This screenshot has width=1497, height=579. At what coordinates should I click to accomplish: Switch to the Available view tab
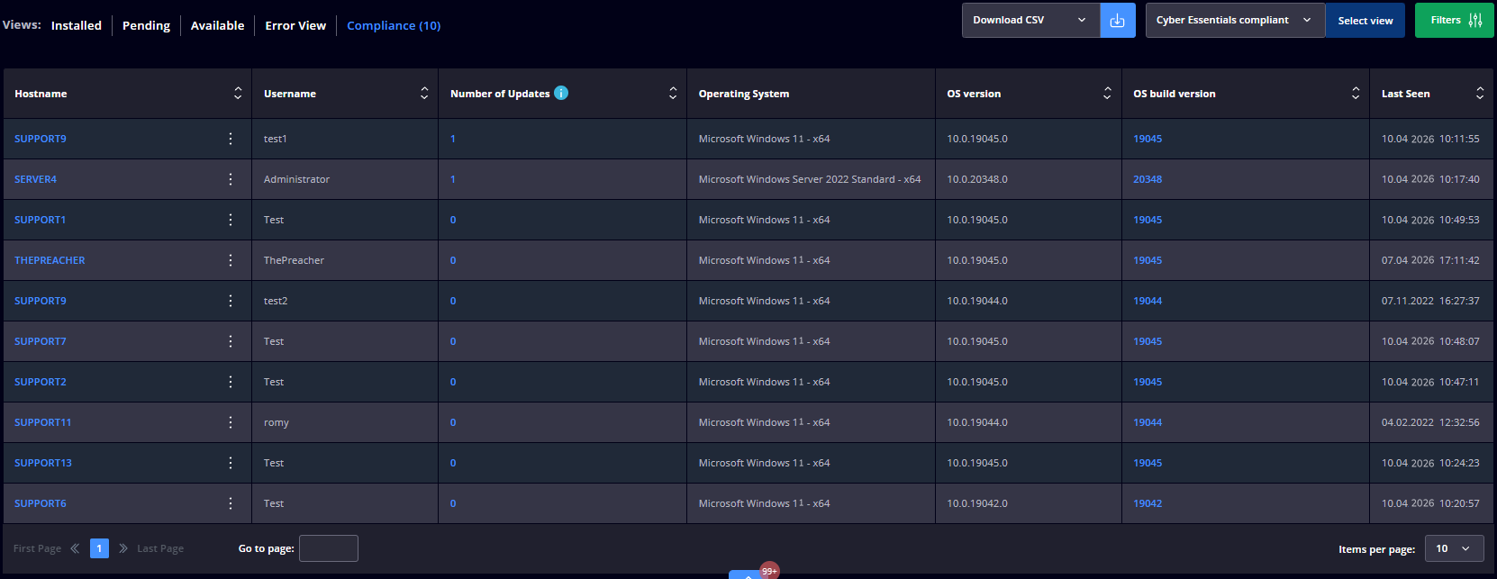coord(217,25)
